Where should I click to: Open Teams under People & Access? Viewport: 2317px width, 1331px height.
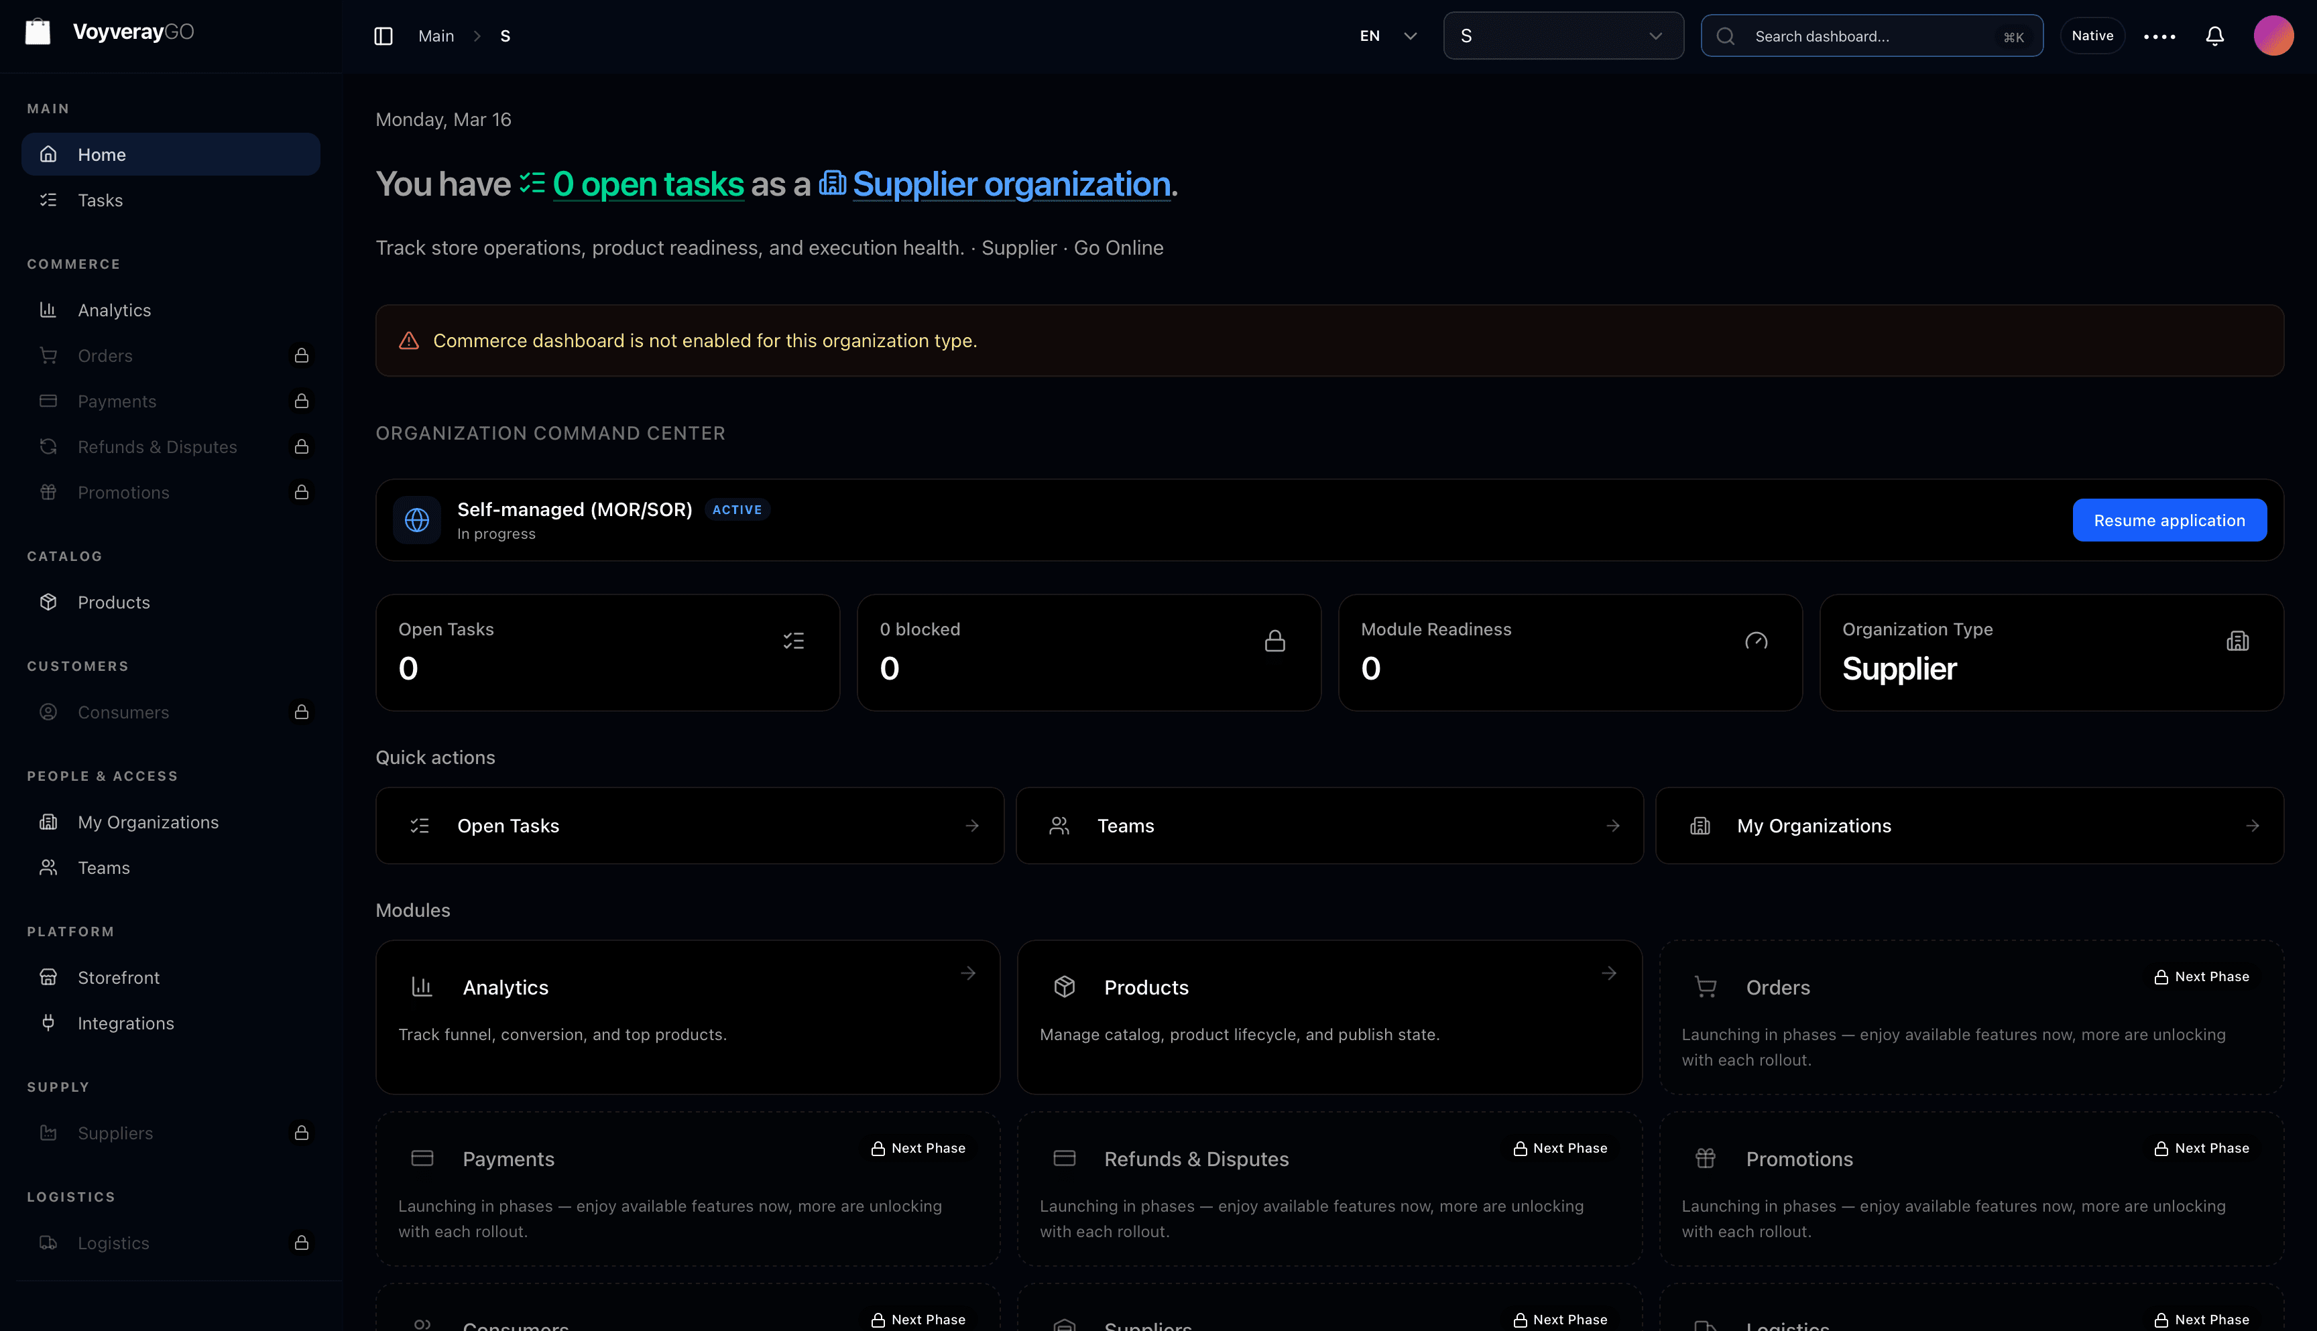103,867
